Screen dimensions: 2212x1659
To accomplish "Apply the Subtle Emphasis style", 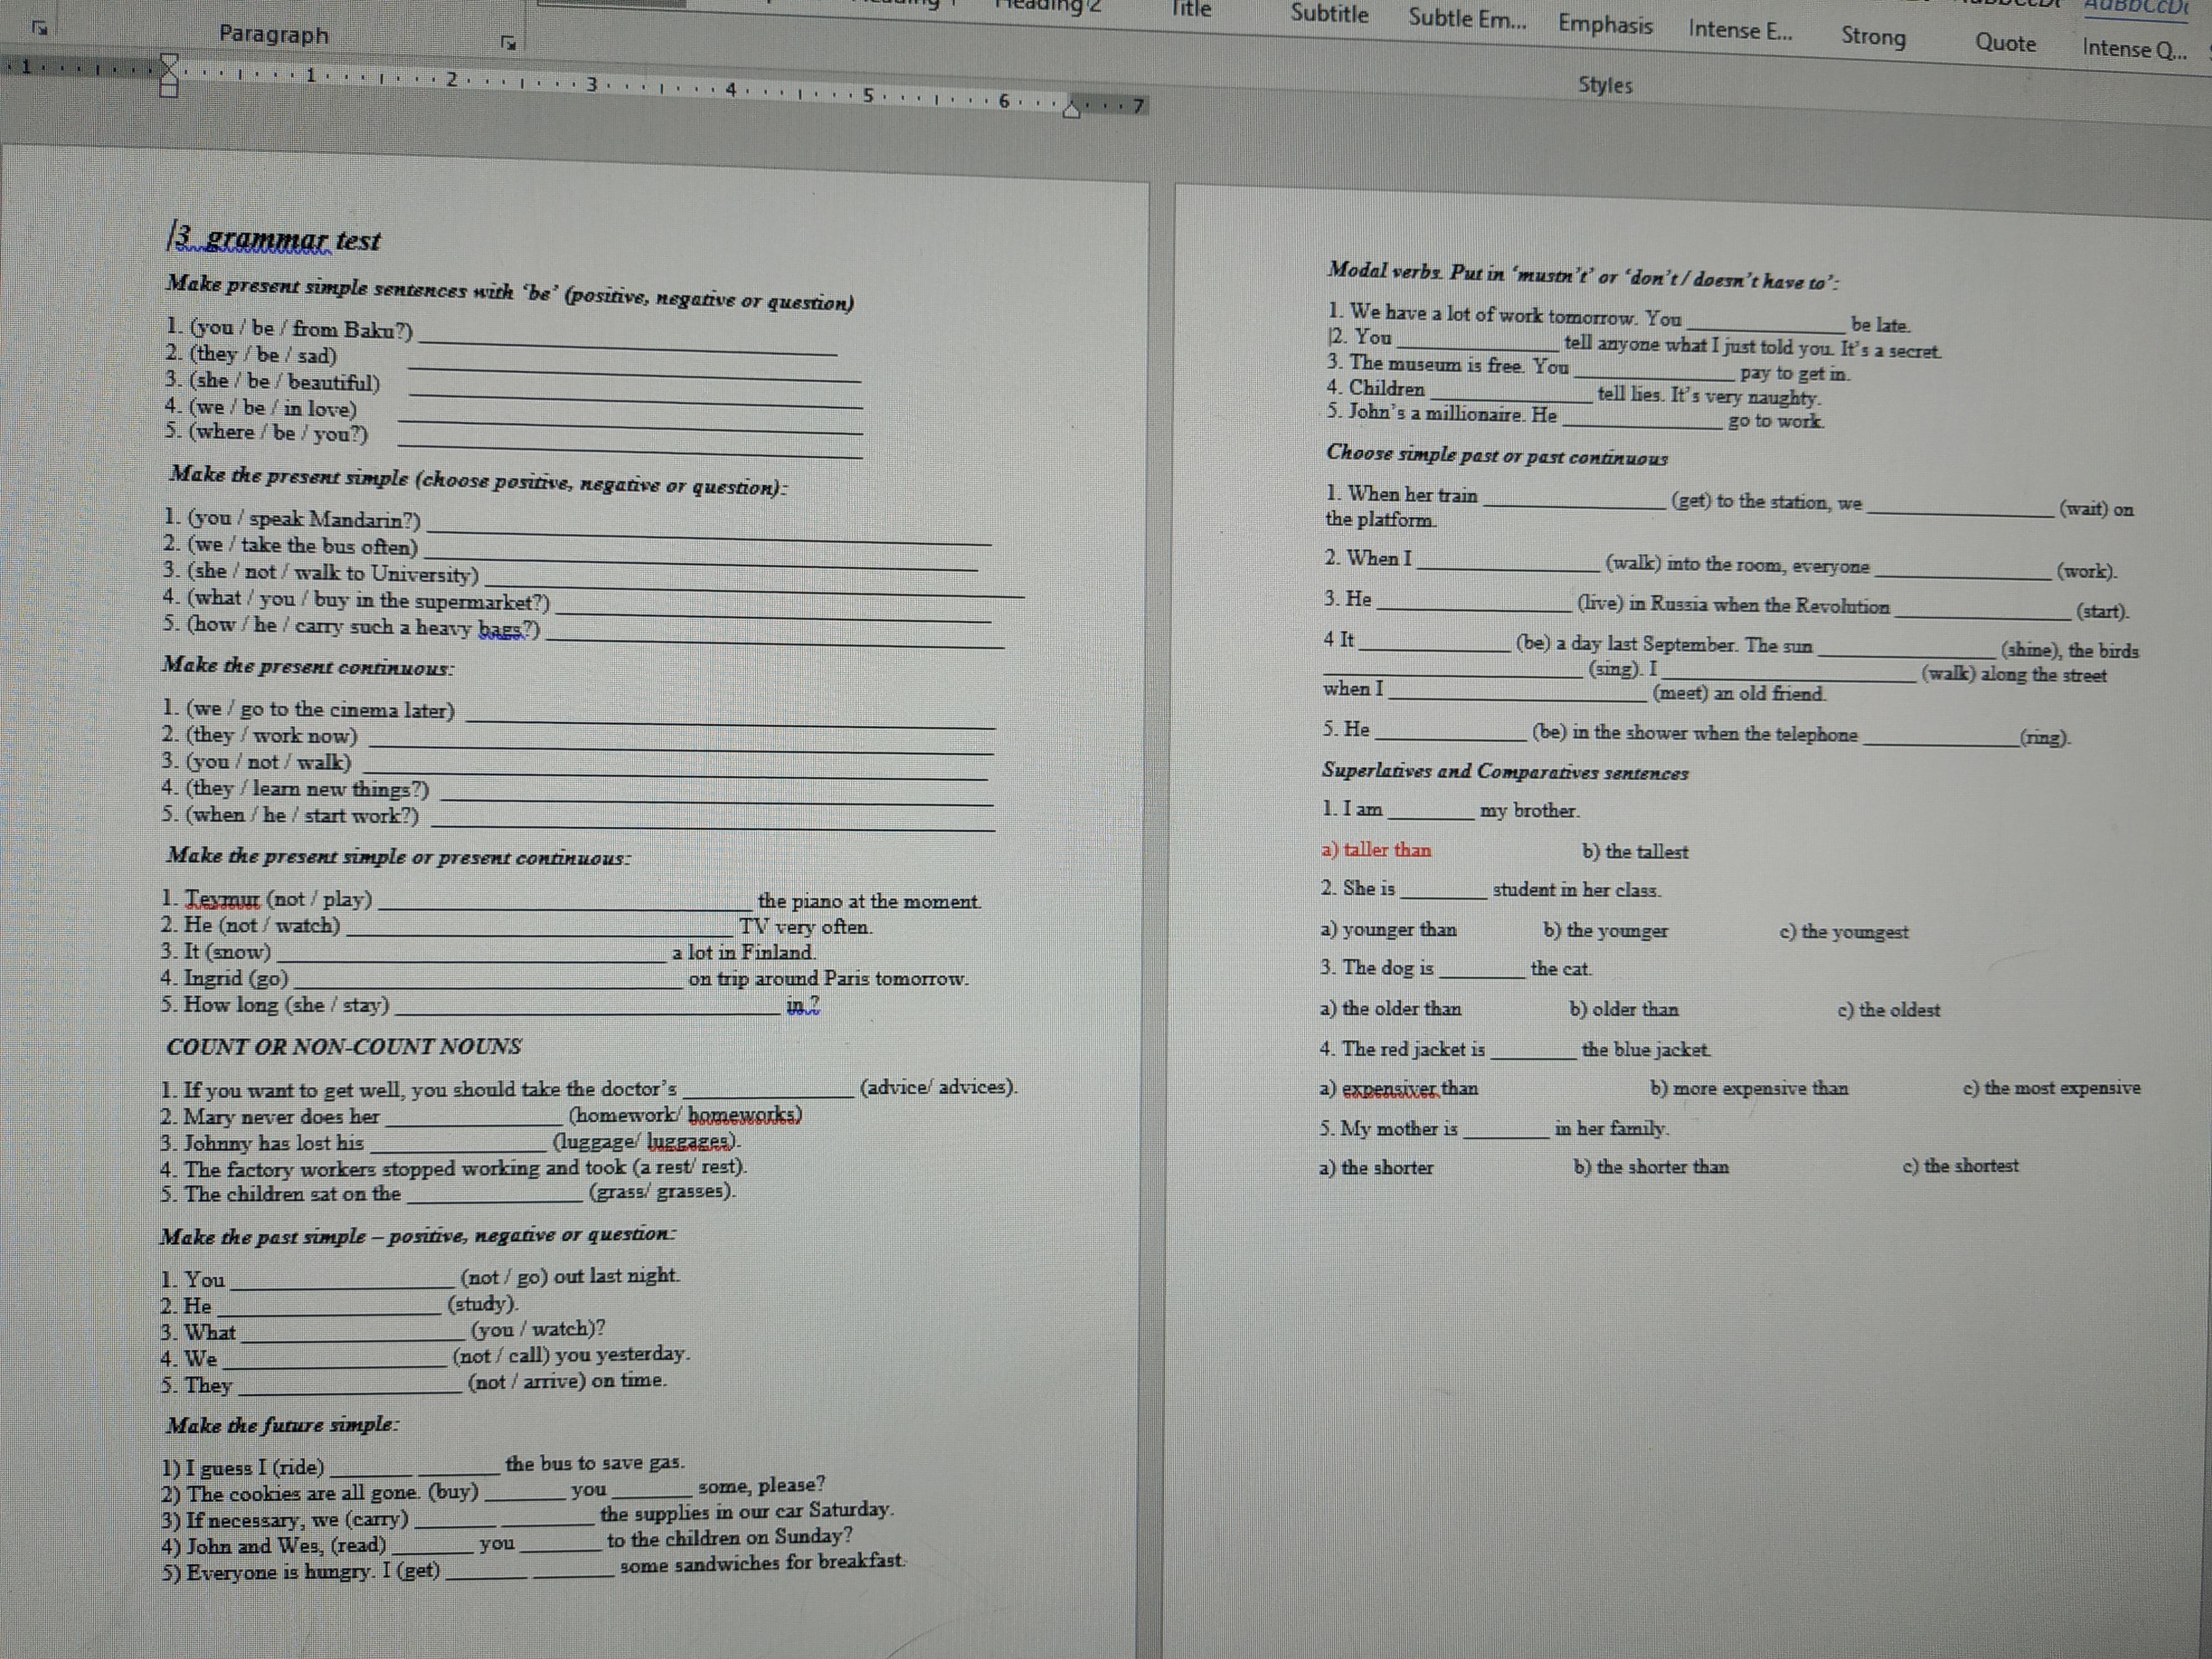I will pyautogui.click(x=1466, y=18).
